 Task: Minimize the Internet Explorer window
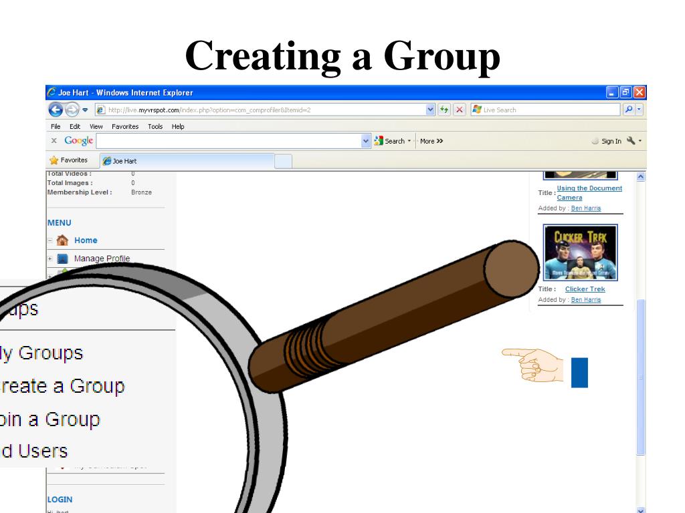pos(612,92)
